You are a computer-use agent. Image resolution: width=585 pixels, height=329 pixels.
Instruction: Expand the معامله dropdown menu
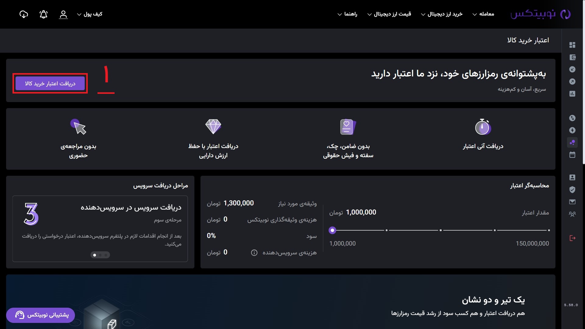(x=483, y=14)
